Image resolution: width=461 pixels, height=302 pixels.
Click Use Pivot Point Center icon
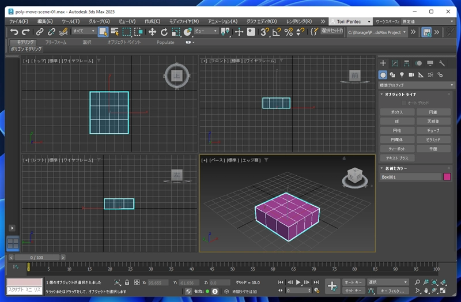click(225, 32)
